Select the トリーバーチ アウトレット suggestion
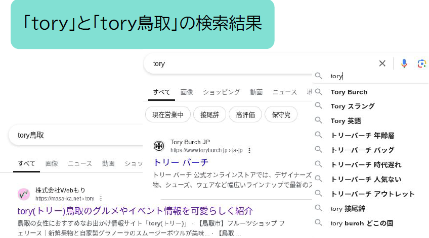Image resolution: width=429 pixels, height=238 pixels. click(373, 194)
